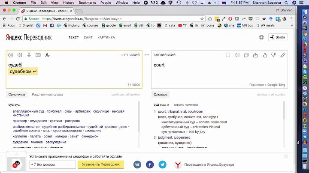The image size is (309, 173).
Task: Clear the source text with the X icon
Action: (x=11, y=55)
